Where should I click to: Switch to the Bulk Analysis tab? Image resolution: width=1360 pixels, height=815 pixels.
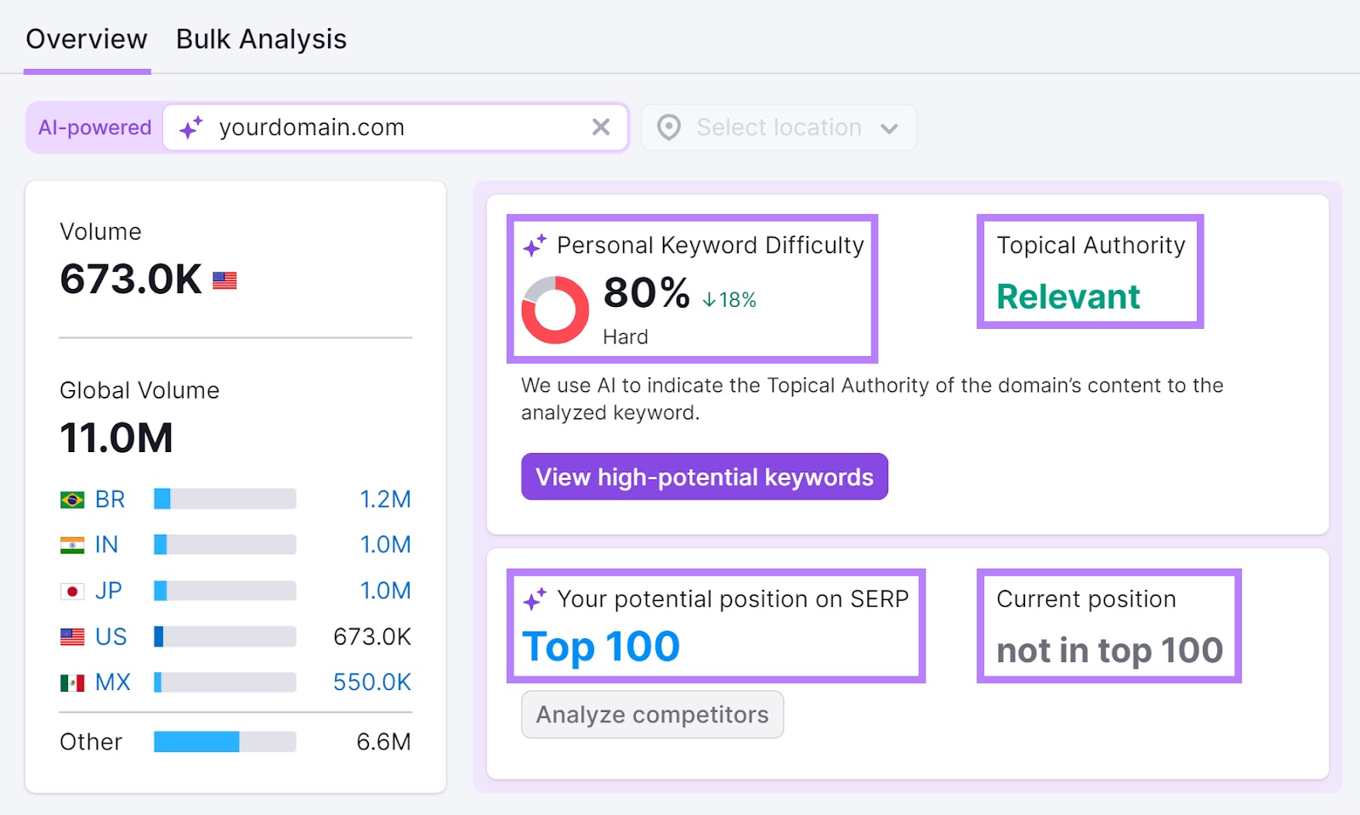point(260,38)
